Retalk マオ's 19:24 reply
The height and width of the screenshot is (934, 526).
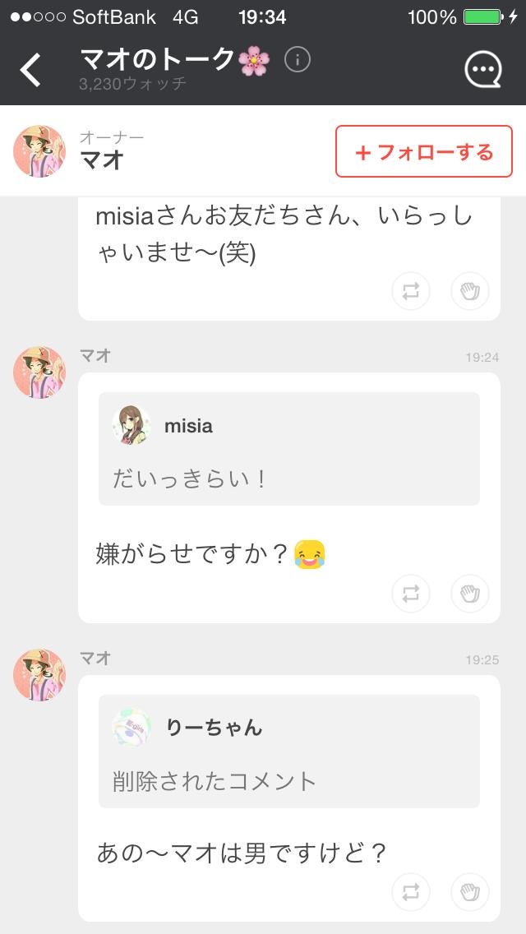pyautogui.click(x=410, y=594)
